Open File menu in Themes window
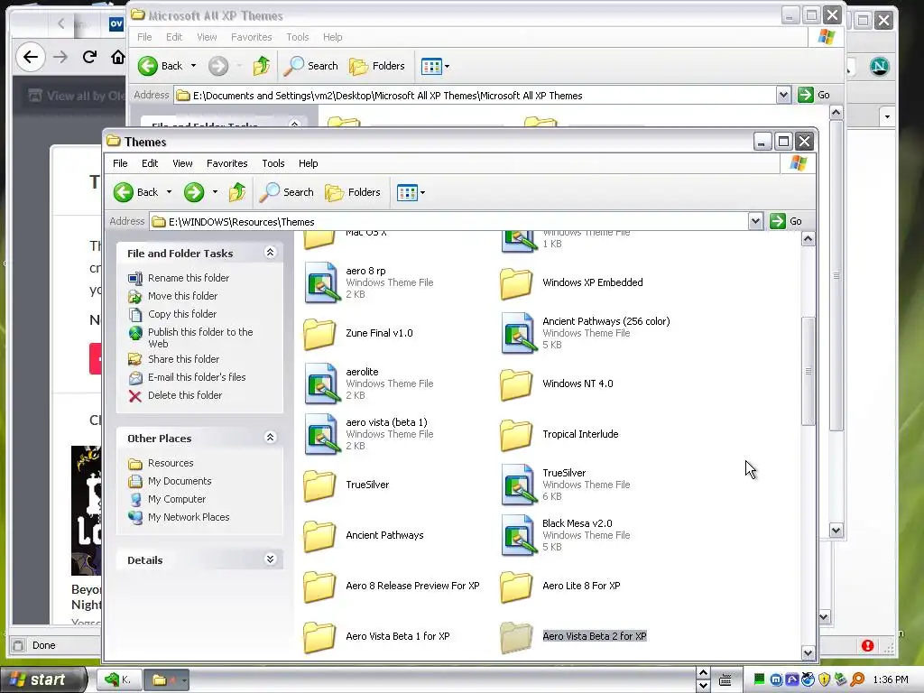 point(120,163)
